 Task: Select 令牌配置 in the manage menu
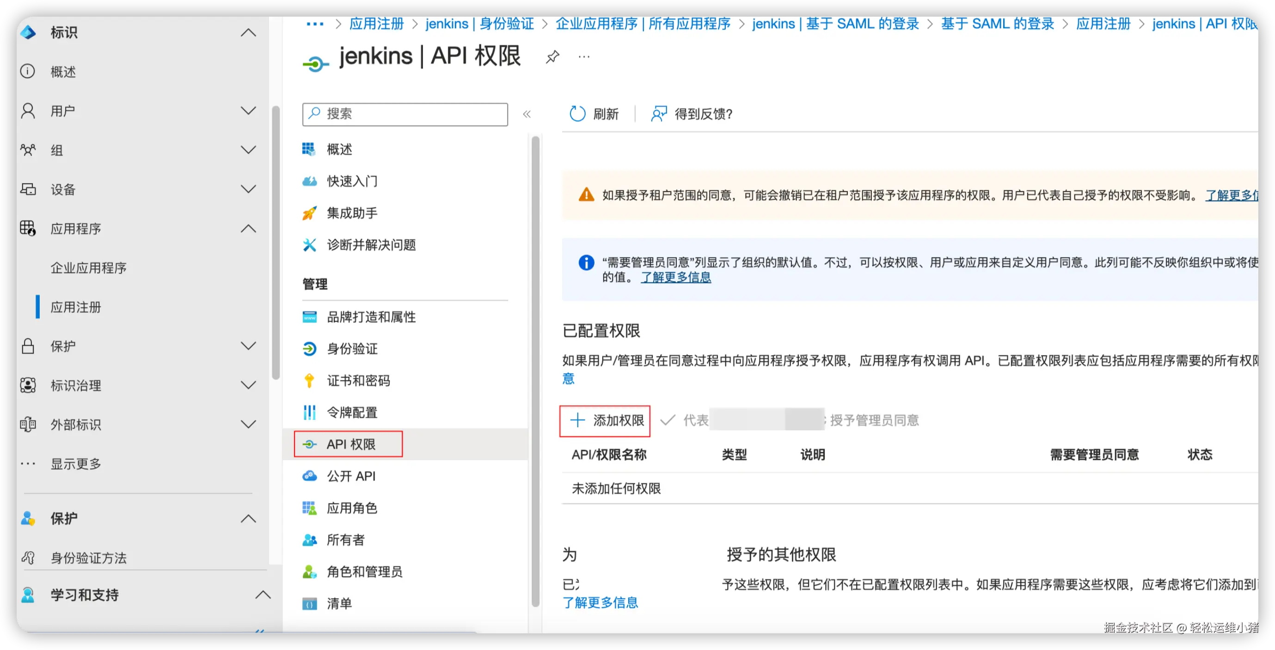pyautogui.click(x=351, y=412)
